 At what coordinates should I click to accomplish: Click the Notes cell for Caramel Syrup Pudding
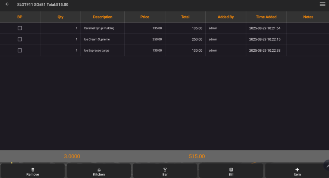point(307,28)
